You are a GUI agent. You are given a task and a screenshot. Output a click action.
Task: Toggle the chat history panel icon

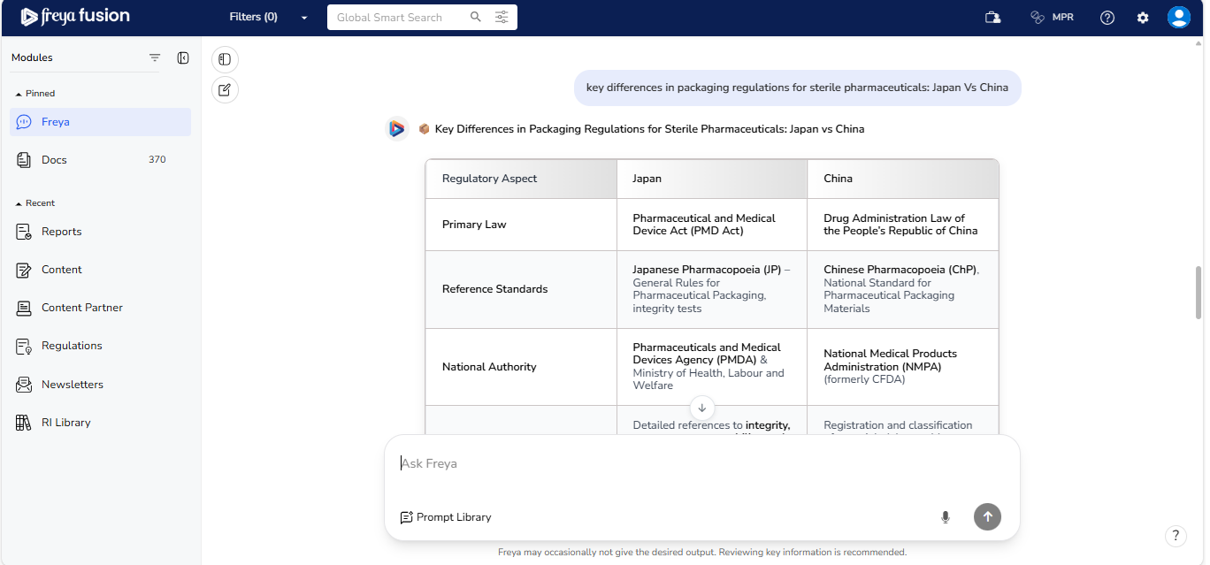[x=225, y=59]
